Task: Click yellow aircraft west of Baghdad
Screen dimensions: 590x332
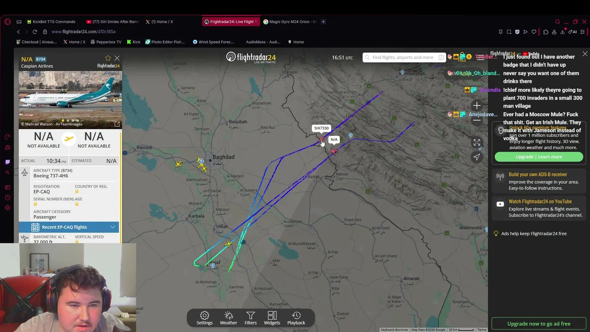Action: tap(179, 164)
